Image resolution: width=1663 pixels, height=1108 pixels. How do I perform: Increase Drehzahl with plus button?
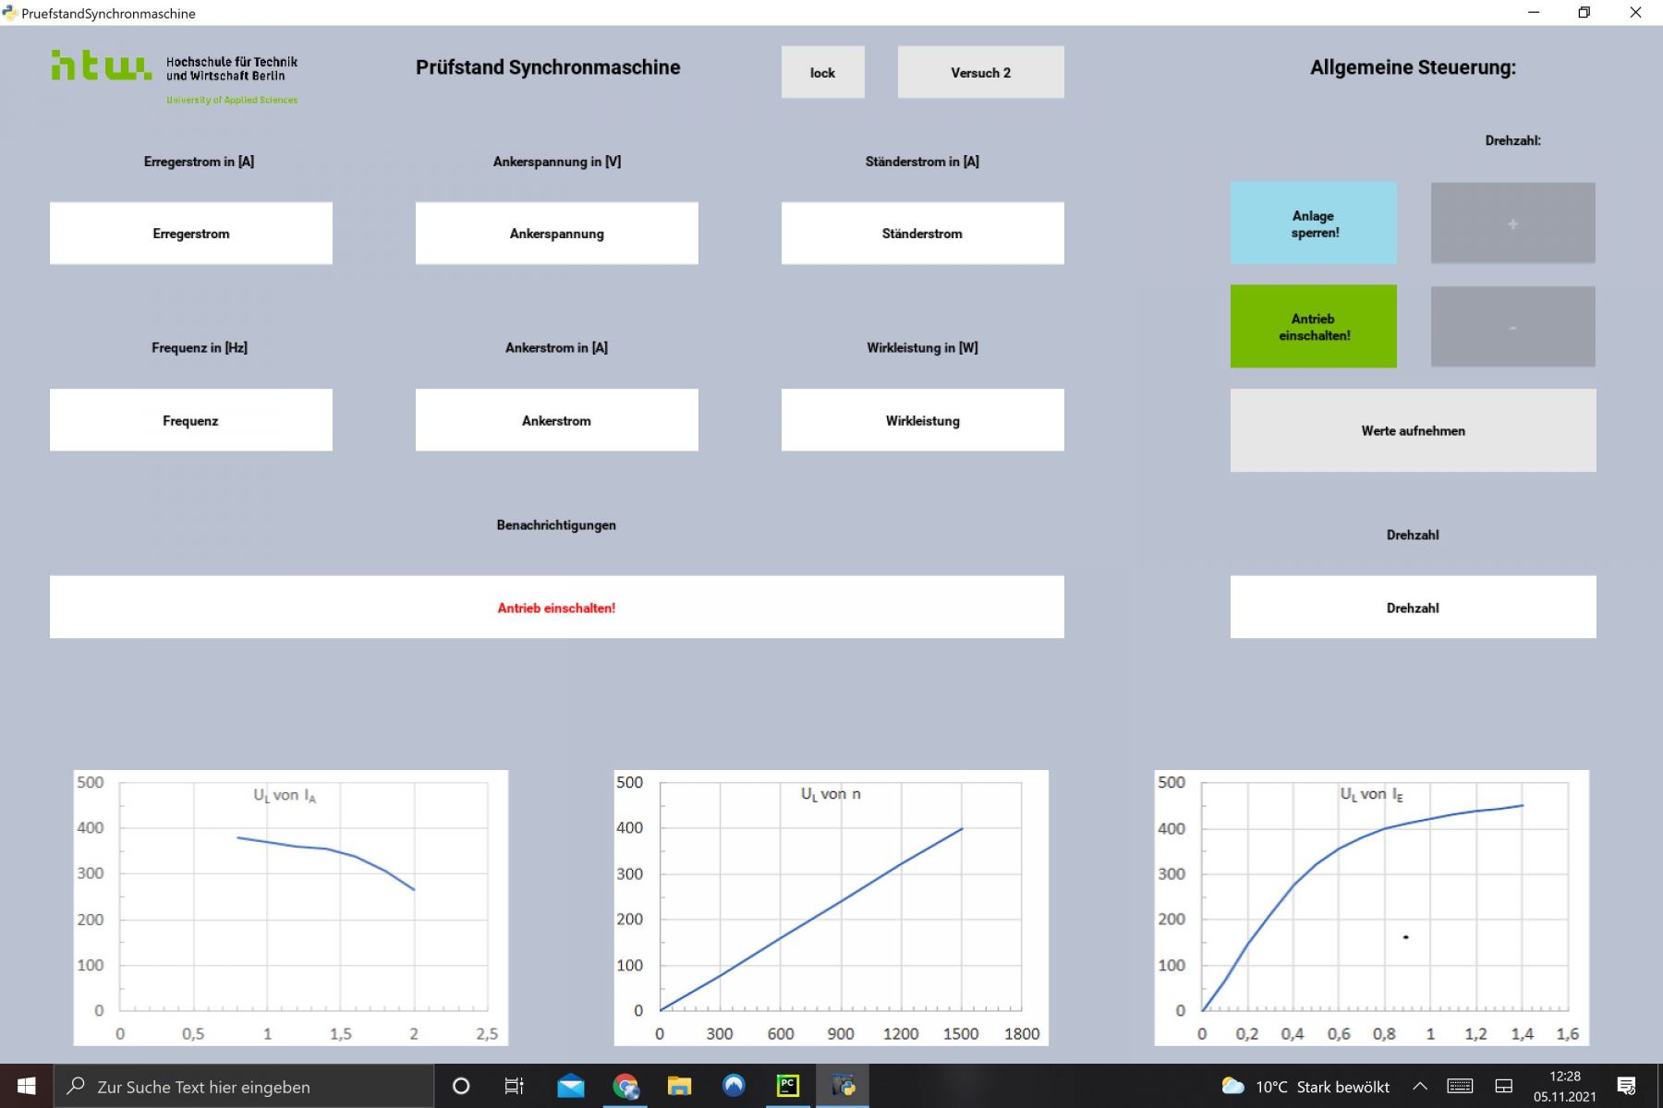[1512, 223]
